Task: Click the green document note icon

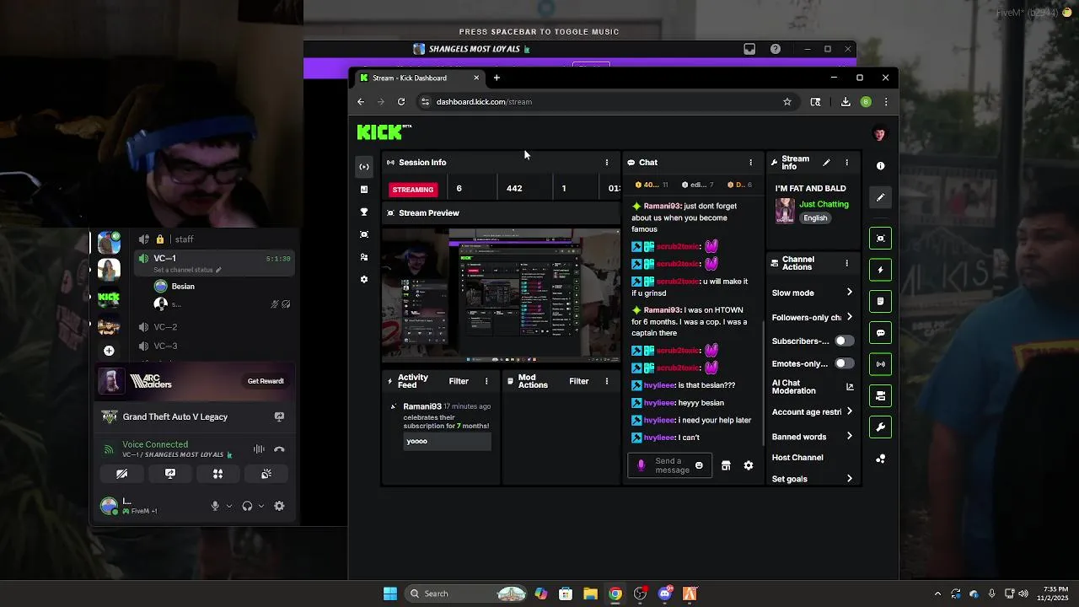Action: [x=880, y=301]
